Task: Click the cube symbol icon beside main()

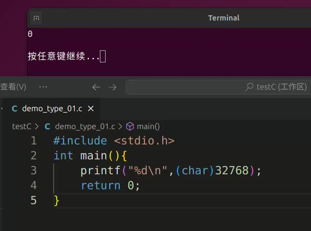Action: tap(130, 127)
